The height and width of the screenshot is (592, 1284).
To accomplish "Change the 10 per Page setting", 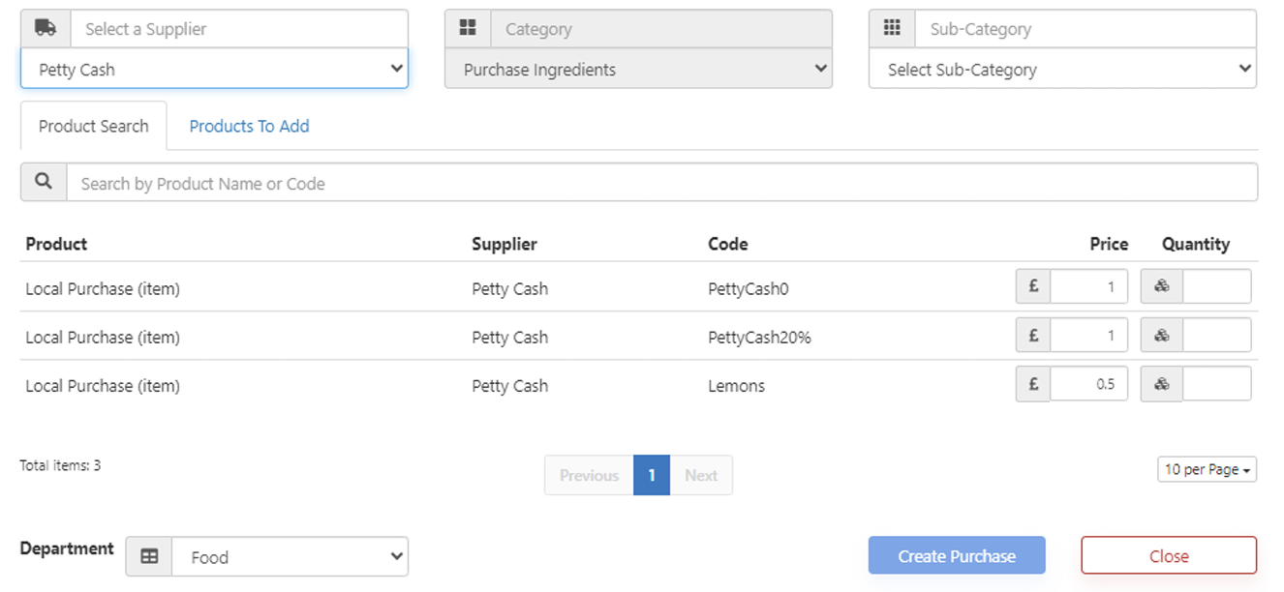I will tap(1207, 469).
